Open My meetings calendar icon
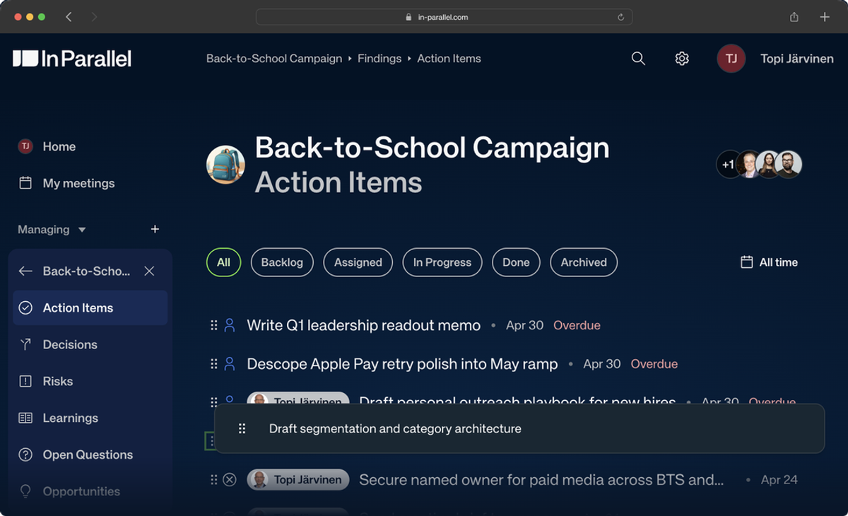The image size is (848, 516). [25, 183]
